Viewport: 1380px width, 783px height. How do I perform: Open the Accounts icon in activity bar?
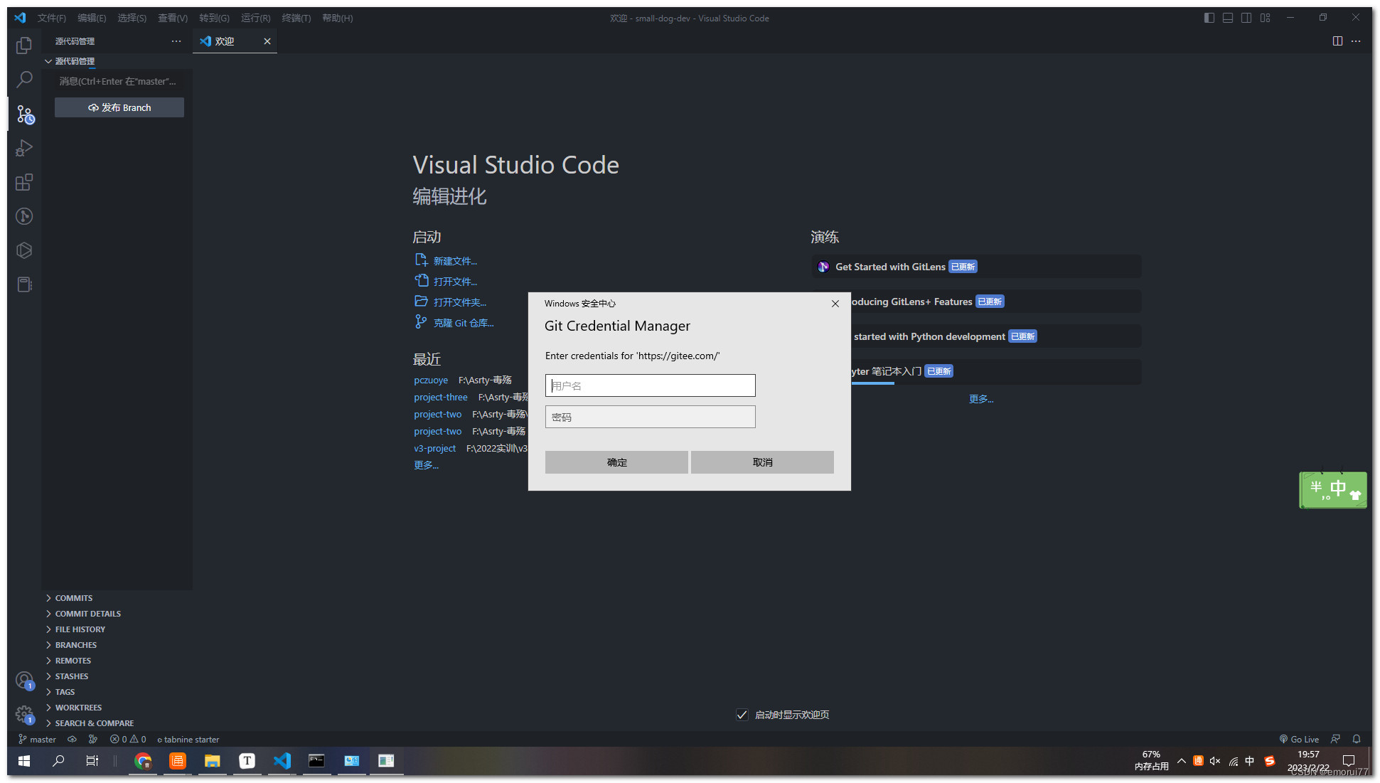pyautogui.click(x=24, y=681)
